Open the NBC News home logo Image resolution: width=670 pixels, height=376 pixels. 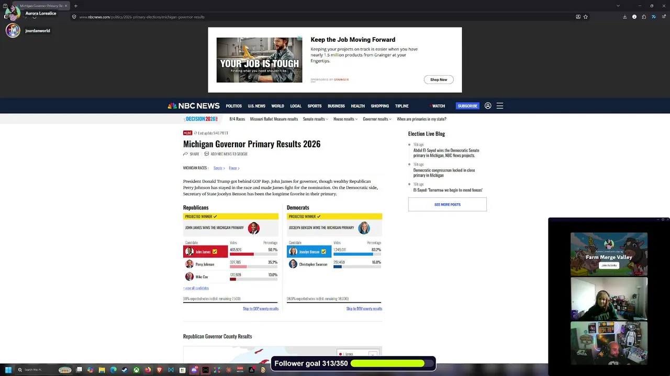pyautogui.click(x=194, y=105)
